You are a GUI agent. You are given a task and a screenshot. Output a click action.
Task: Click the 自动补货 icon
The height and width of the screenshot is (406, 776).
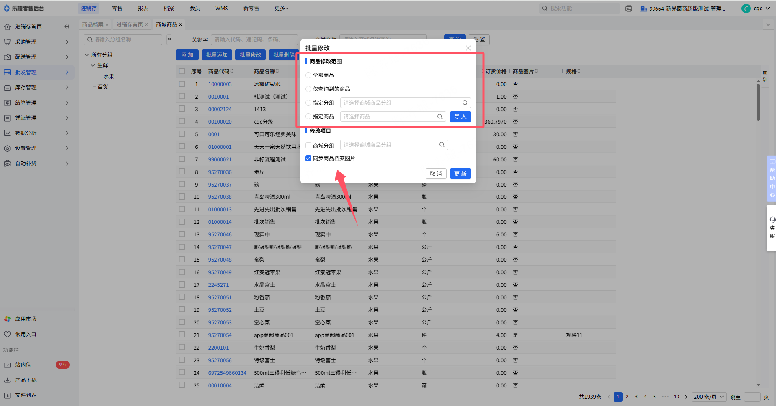click(7, 163)
